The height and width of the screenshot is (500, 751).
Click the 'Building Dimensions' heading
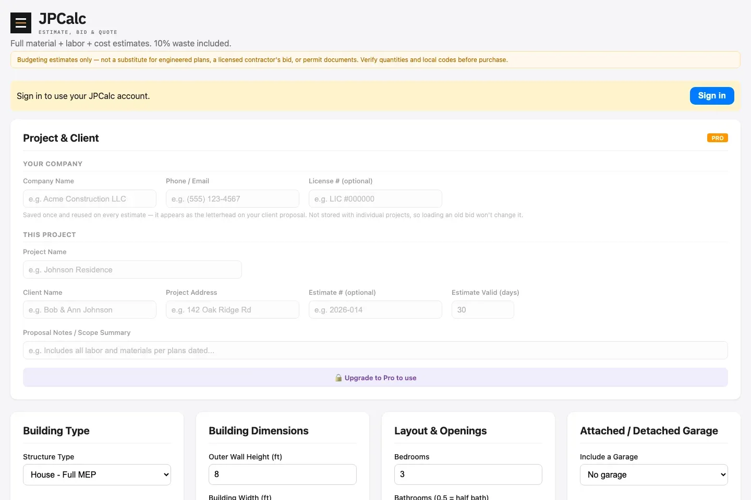tap(259, 431)
